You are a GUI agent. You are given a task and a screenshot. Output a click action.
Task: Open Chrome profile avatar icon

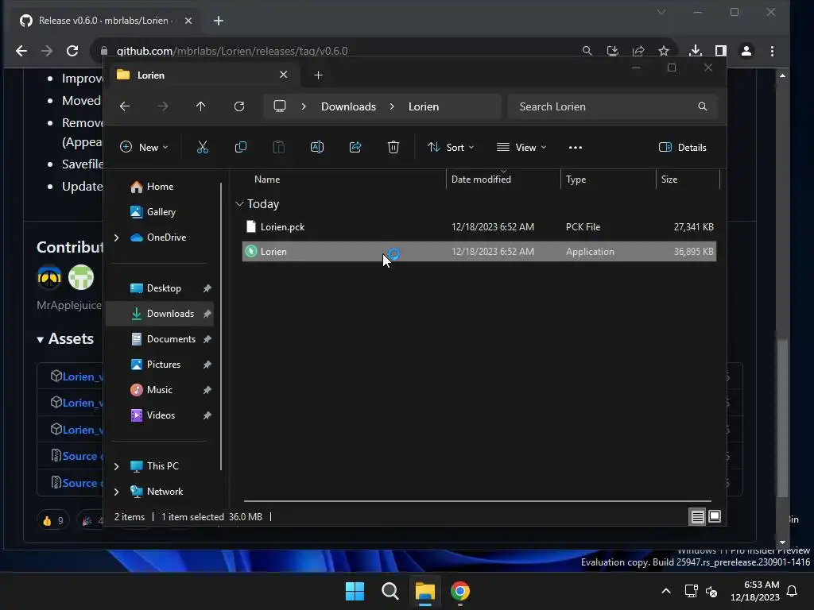click(x=746, y=51)
